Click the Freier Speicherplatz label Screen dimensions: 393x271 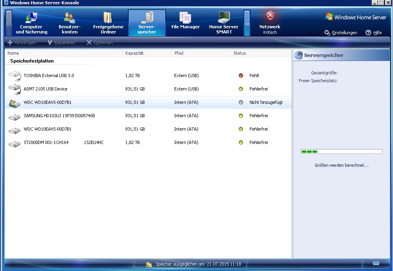318,81
